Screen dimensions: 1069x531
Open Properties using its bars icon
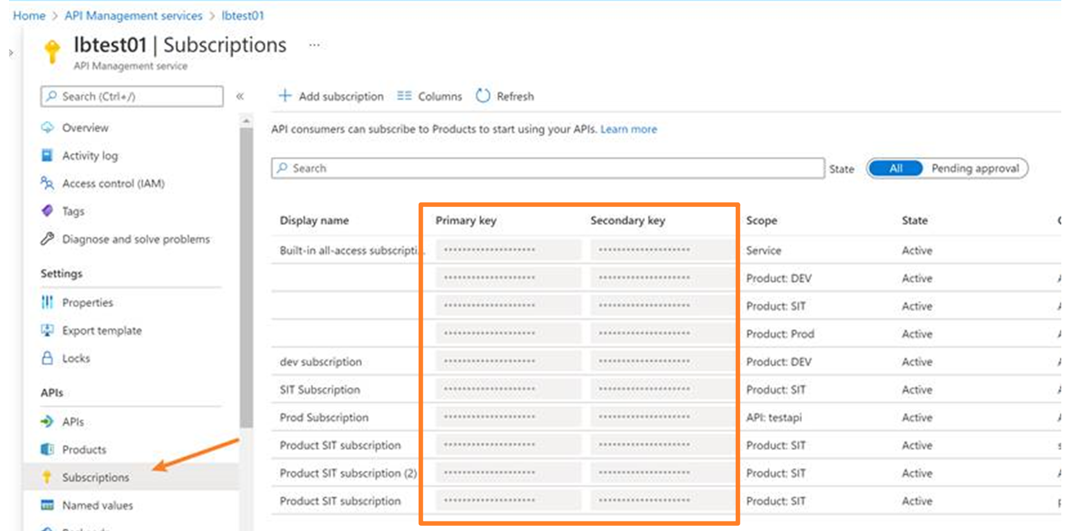pyautogui.click(x=47, y=302)
